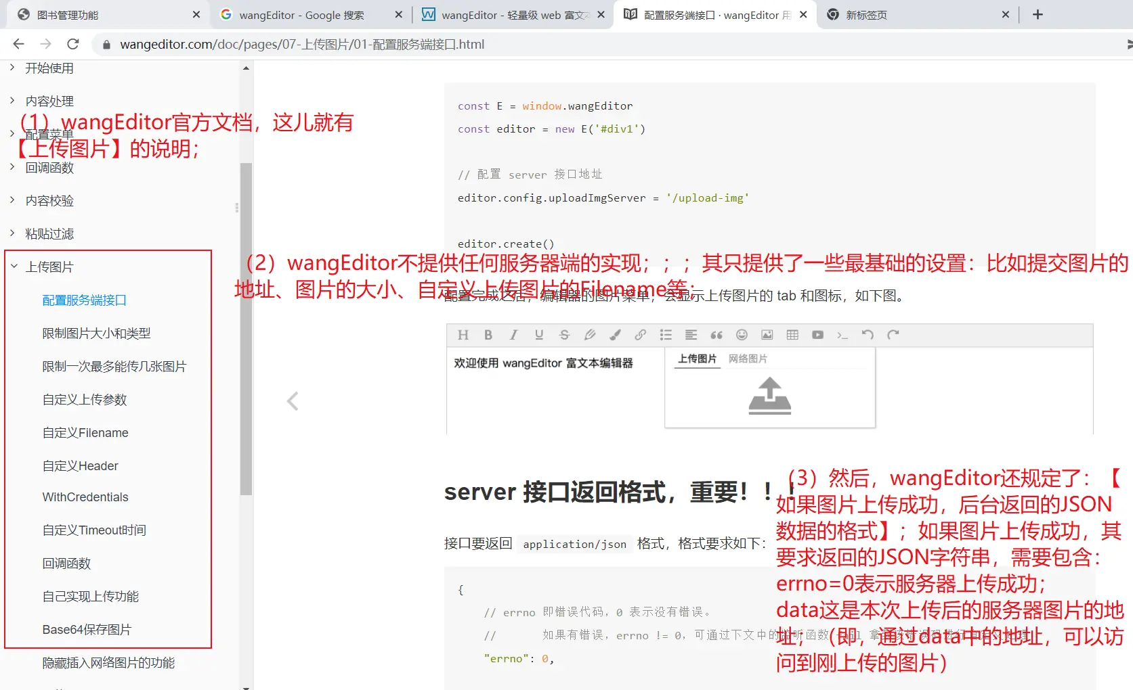Click the sidebar scroll up arrow
Screen dimensions: 1133x690
coord(246,68)
